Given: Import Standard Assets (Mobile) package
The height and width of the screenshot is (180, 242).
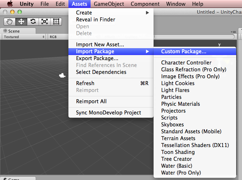Looking at the screenshot, I should 195,131.
